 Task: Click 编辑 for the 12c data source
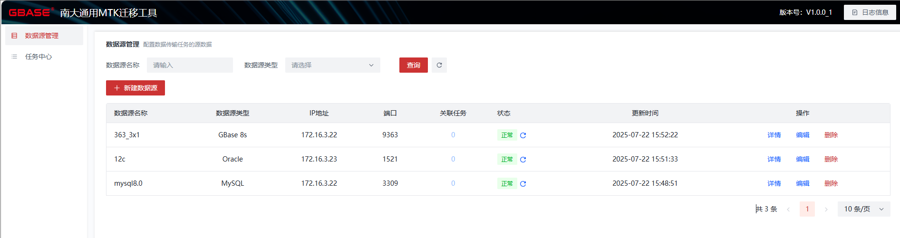(x=803, y=159)
